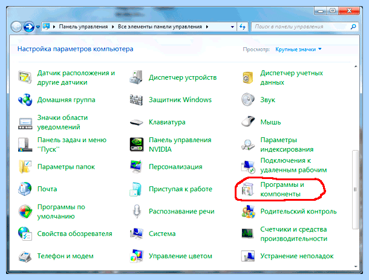Screen dimensions: 369x280
Task: Open the Значки области уведомлений icon
Action: 25,123
